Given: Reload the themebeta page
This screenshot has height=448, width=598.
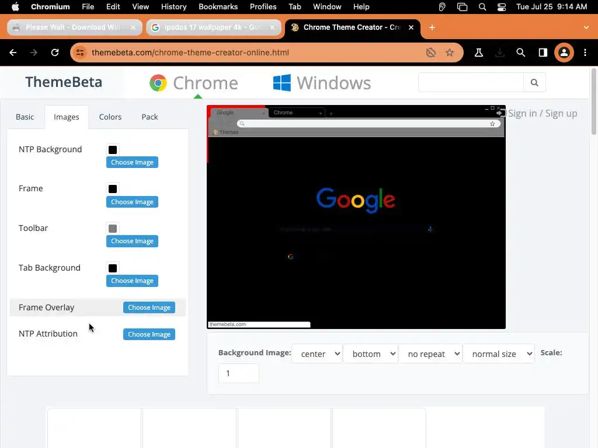Looking at the screenshot, I should coord(55,52).
